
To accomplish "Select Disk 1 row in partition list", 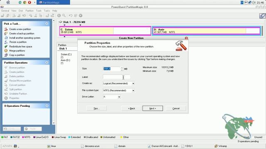I will [63, 49].
